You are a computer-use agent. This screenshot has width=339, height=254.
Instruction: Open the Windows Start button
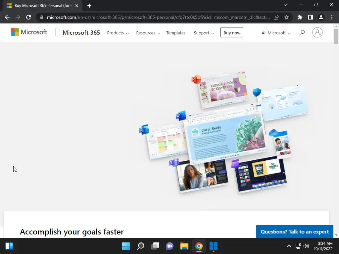126,246
